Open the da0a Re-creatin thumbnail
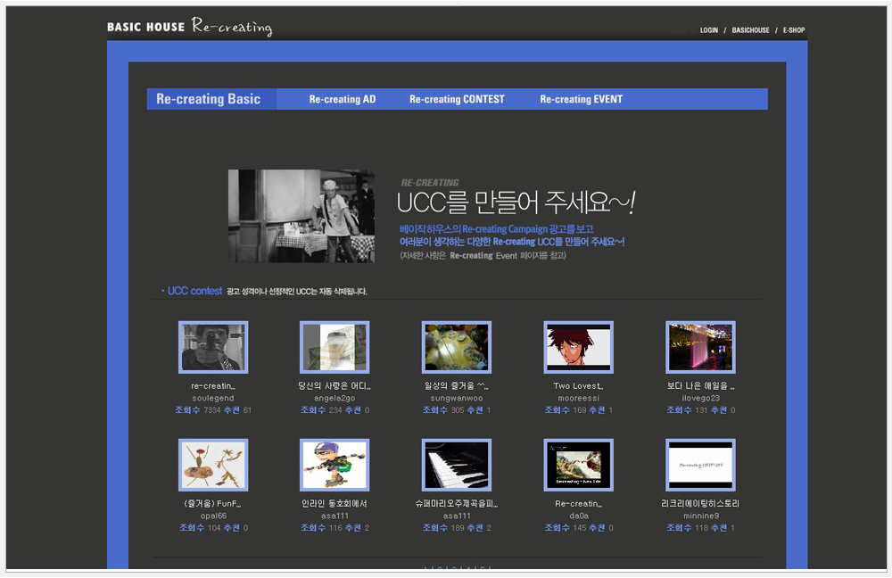 [x=578, y=465]
